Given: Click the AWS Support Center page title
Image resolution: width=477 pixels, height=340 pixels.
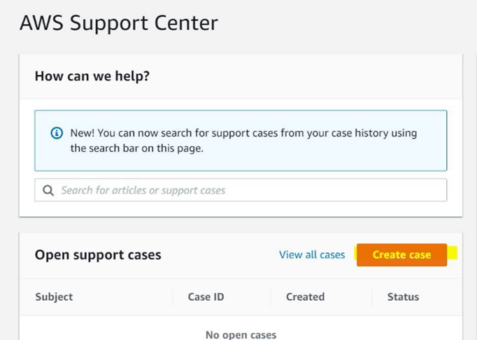Looking at the screenshot, I should click(x=119, y=22).
